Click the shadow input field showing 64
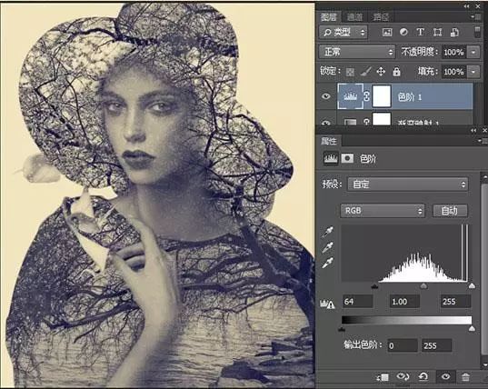This screenshot has width=488, height=389. pyautogui.click(x=358, y=301)
